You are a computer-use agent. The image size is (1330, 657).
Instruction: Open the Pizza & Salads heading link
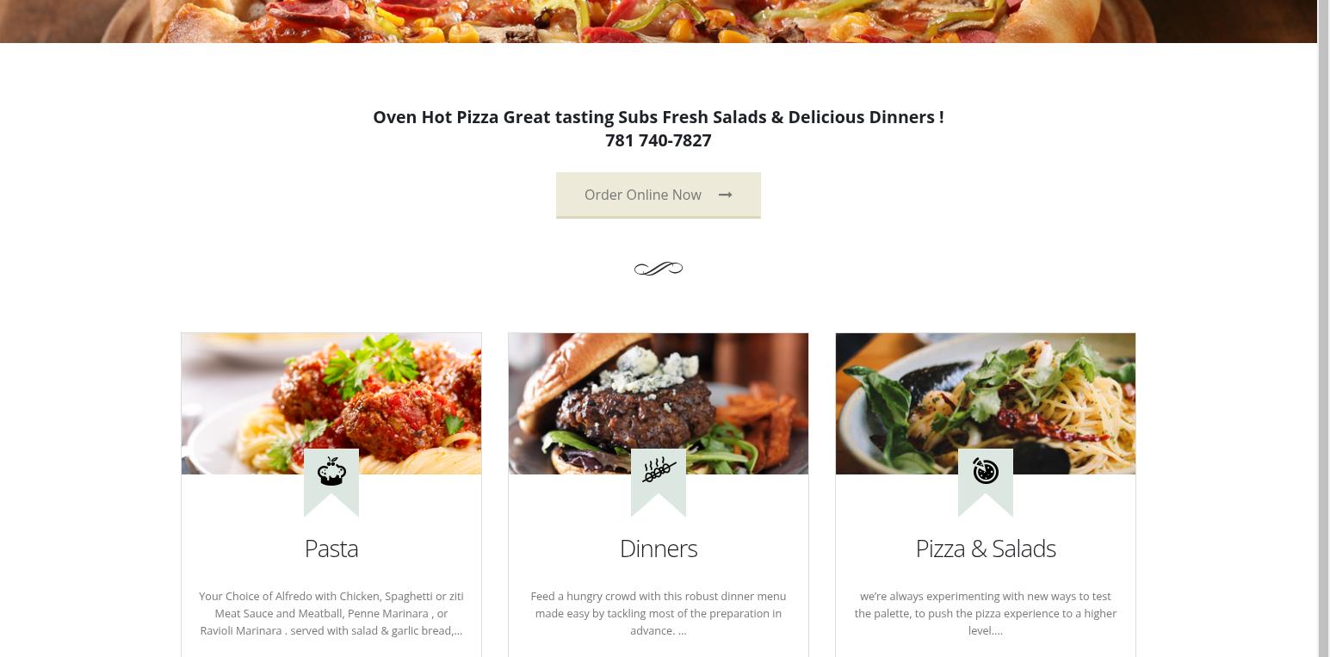986,549
